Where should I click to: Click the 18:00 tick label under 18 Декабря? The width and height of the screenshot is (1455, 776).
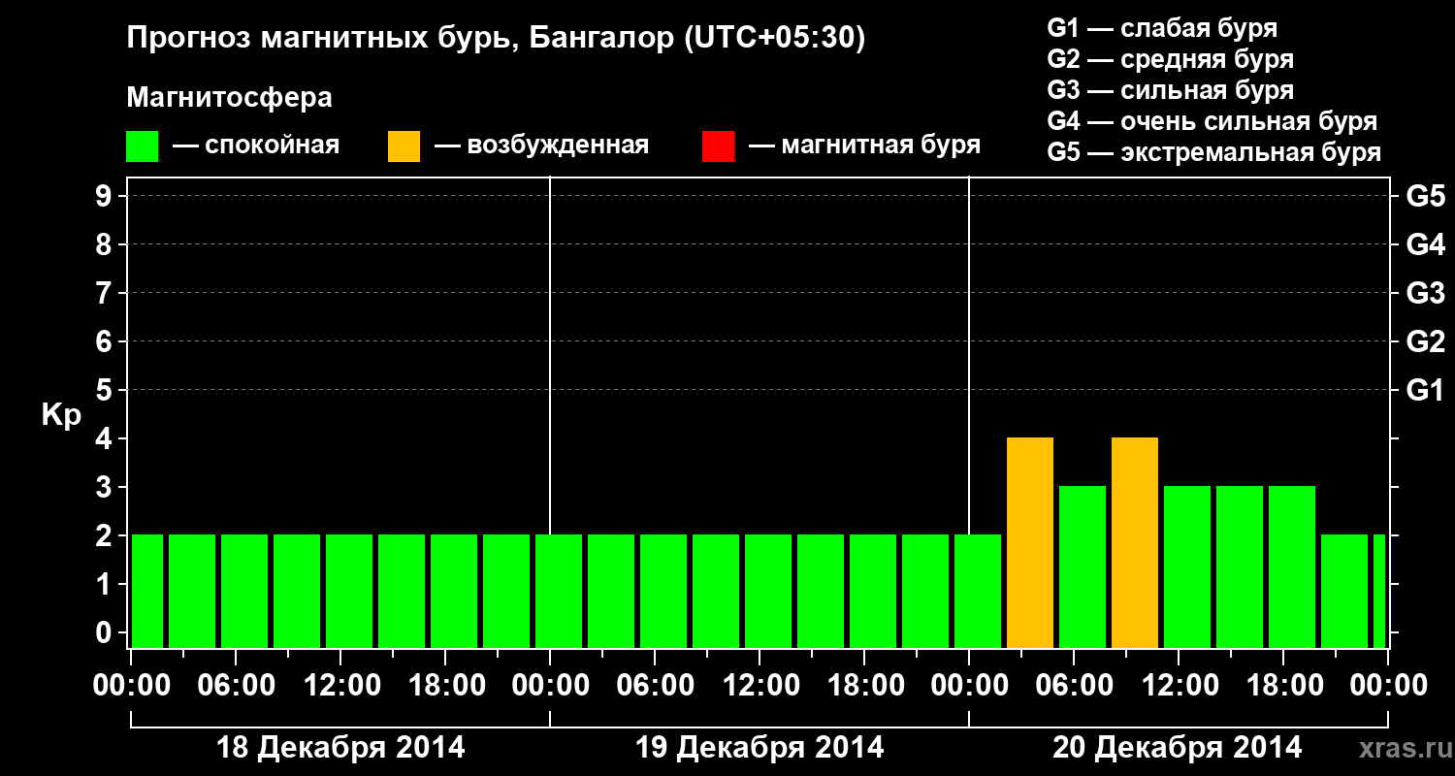point(445,686)
